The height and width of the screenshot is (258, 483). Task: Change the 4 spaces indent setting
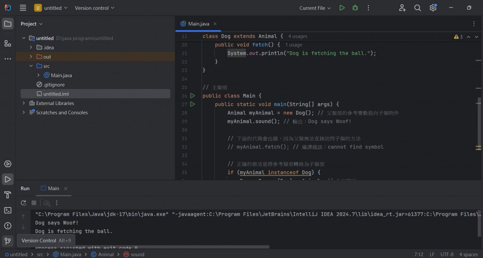point(468,254)
